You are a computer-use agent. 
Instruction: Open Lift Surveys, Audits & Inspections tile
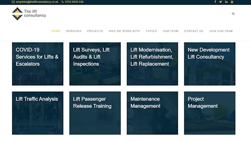coord(95,64)
